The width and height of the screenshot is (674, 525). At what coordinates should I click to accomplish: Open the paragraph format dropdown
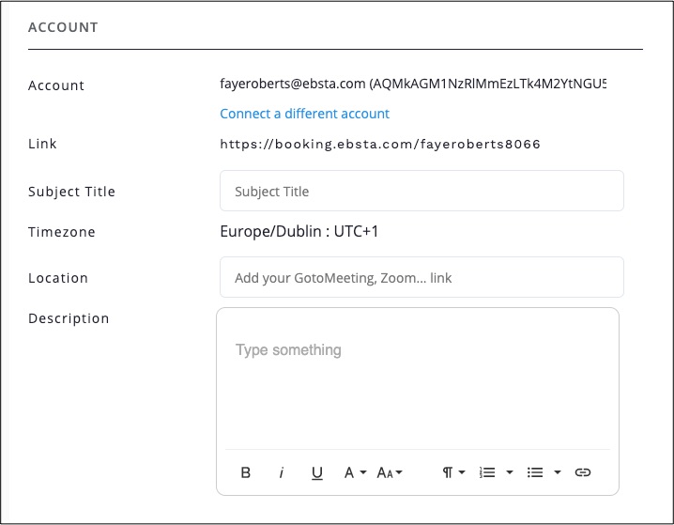click(x=453, y=472)
